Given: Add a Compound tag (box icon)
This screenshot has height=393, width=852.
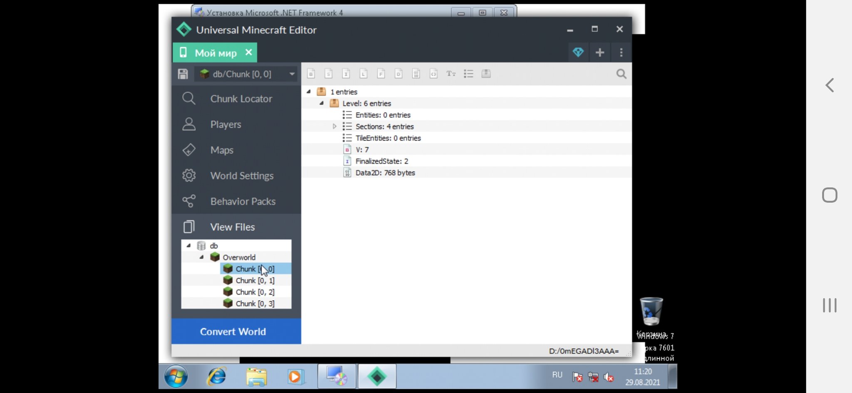Looking at the screenshot, I should 486,74.
